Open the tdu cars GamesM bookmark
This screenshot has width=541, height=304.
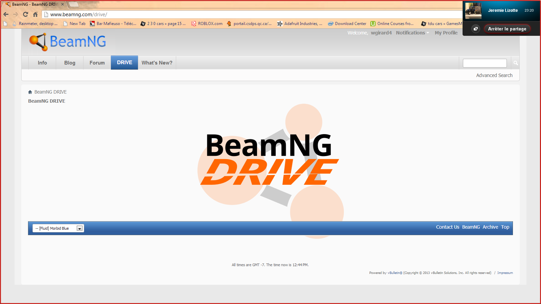coord(442,24)
